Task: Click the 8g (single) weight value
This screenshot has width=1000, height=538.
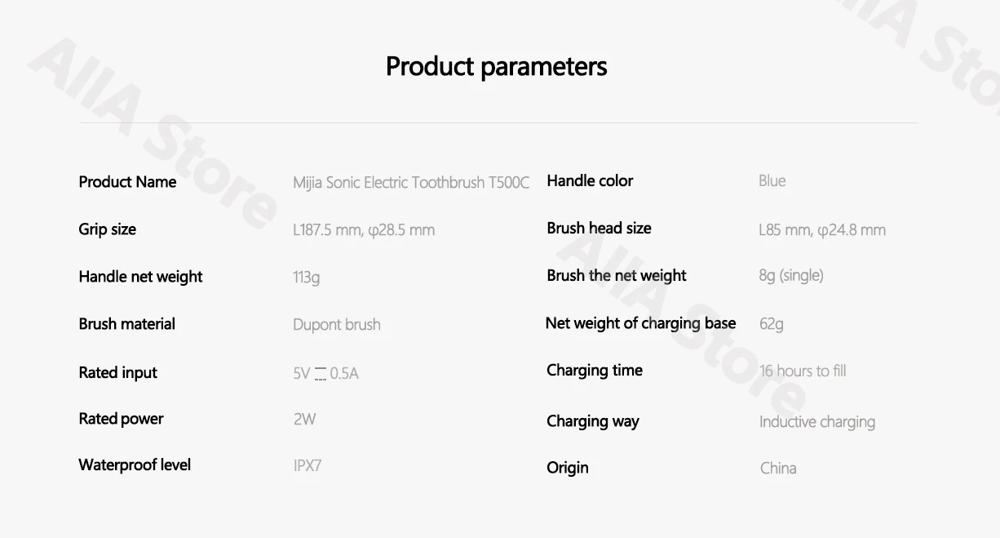Action: click(x=790, y=276)
